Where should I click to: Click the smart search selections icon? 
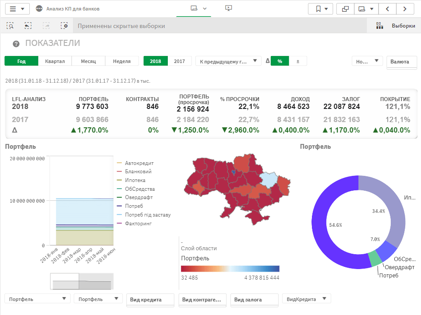[x=10, y=26]
